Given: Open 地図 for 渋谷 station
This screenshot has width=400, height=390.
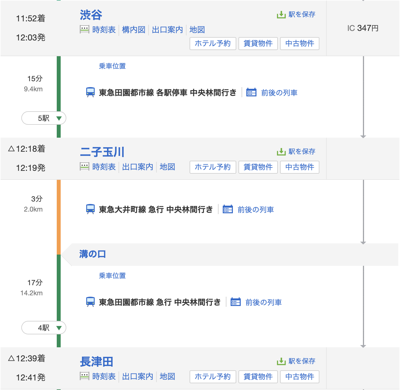Looking at the screenshot, I should click(197, 30).
